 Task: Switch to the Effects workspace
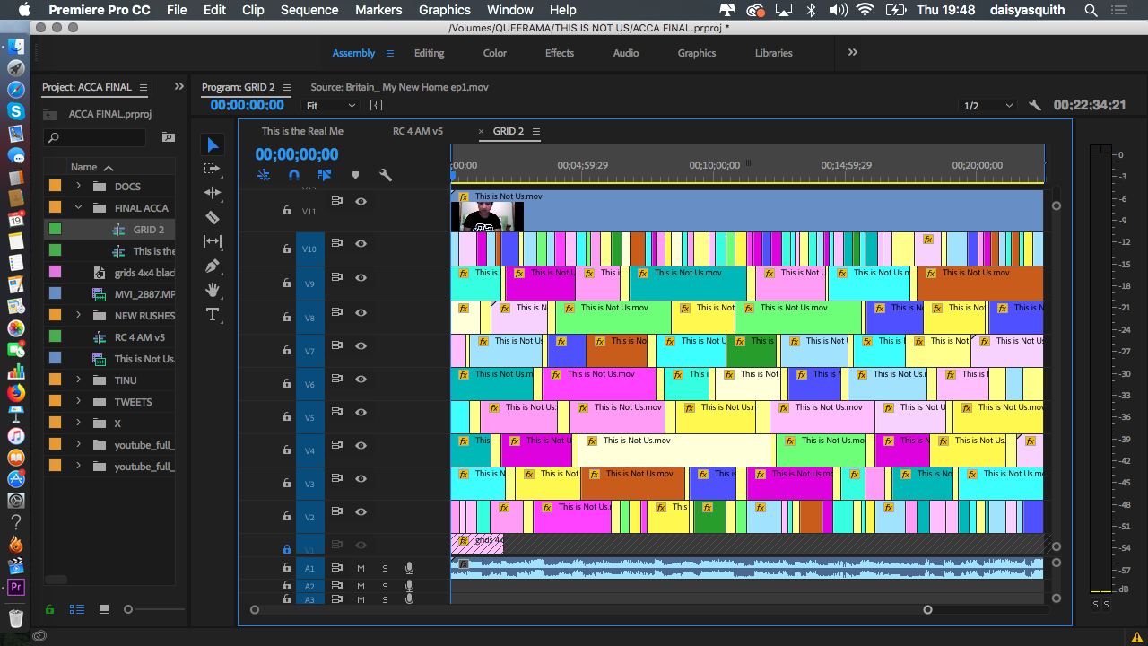point(560,53)
